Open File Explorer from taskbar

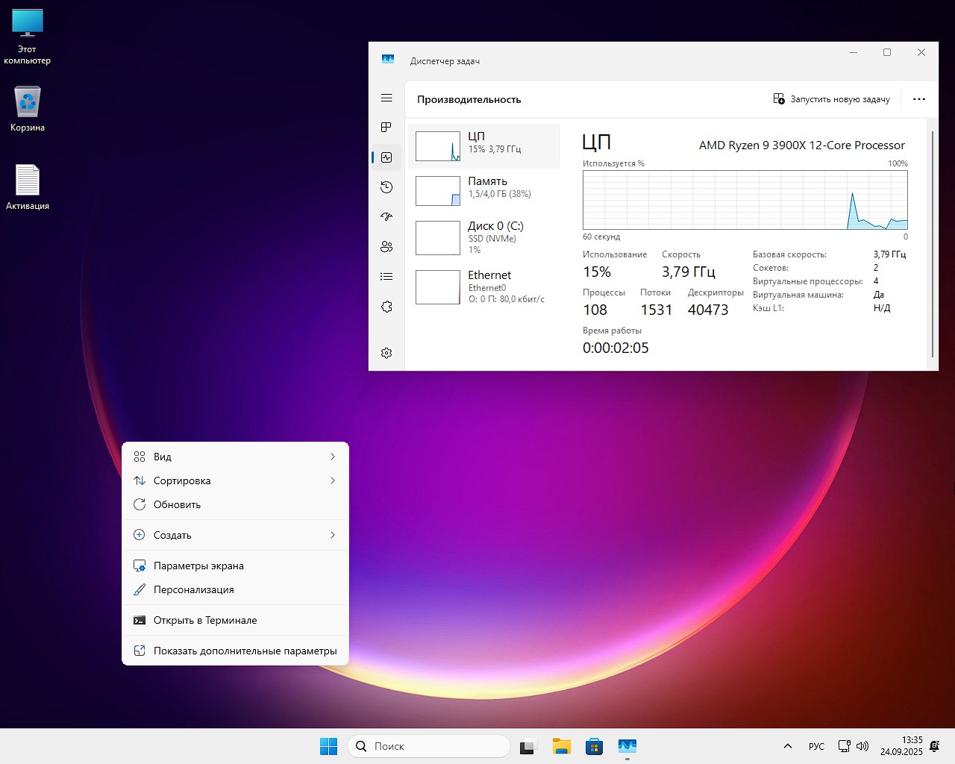click(561, 746)
